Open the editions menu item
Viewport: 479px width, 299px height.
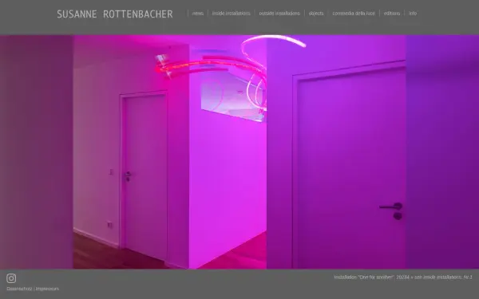point(392,14)
